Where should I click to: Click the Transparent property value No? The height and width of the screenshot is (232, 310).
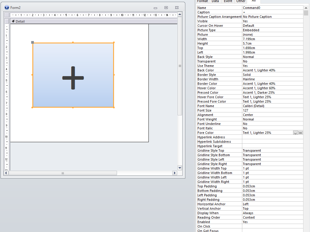pyautogui.click(x=273, y=61)
